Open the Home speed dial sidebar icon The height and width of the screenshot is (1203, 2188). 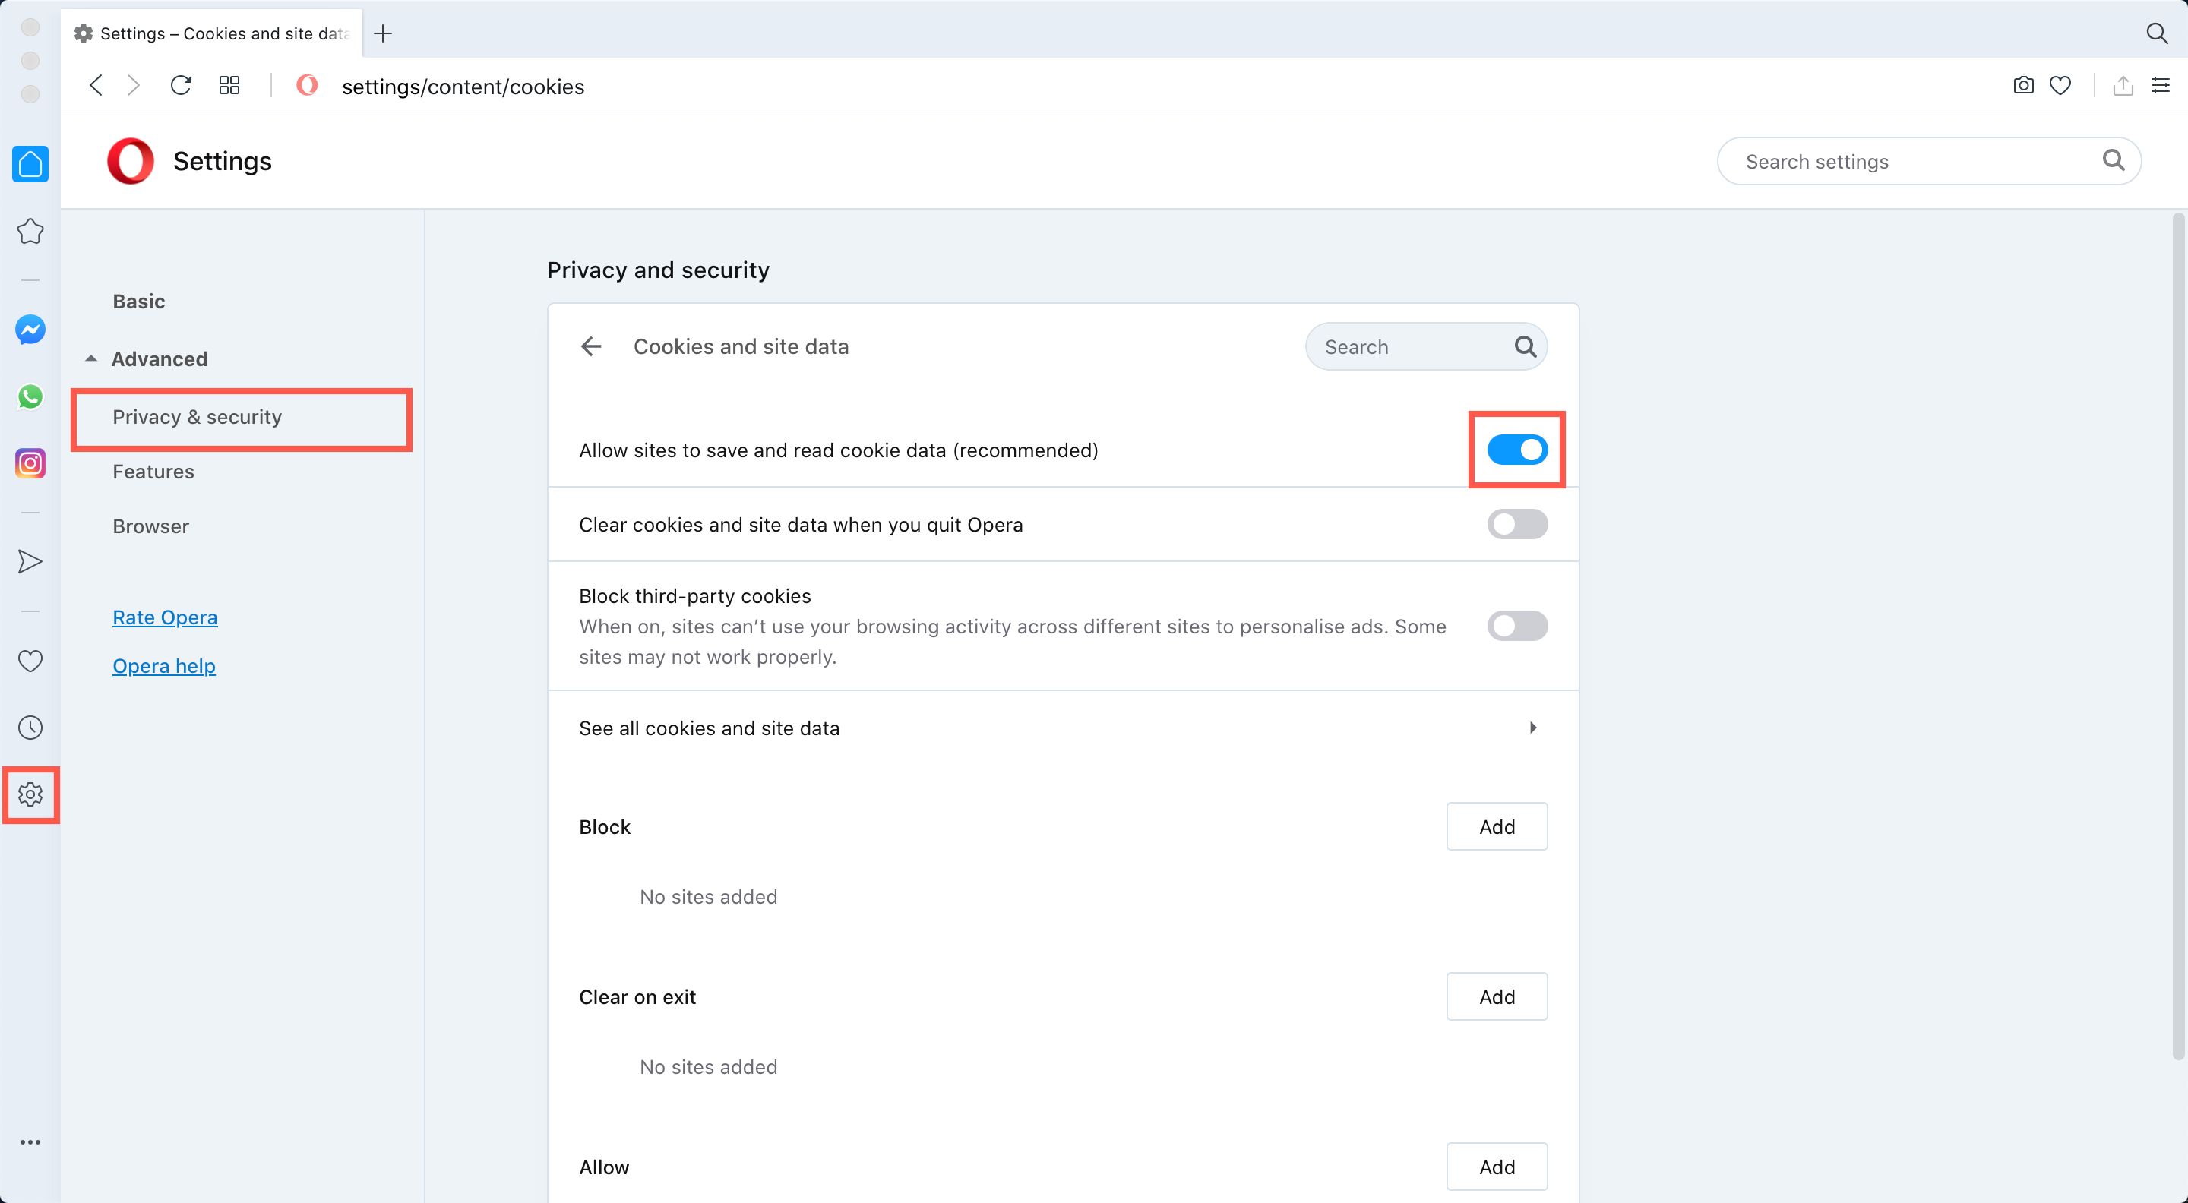(30, 164)
